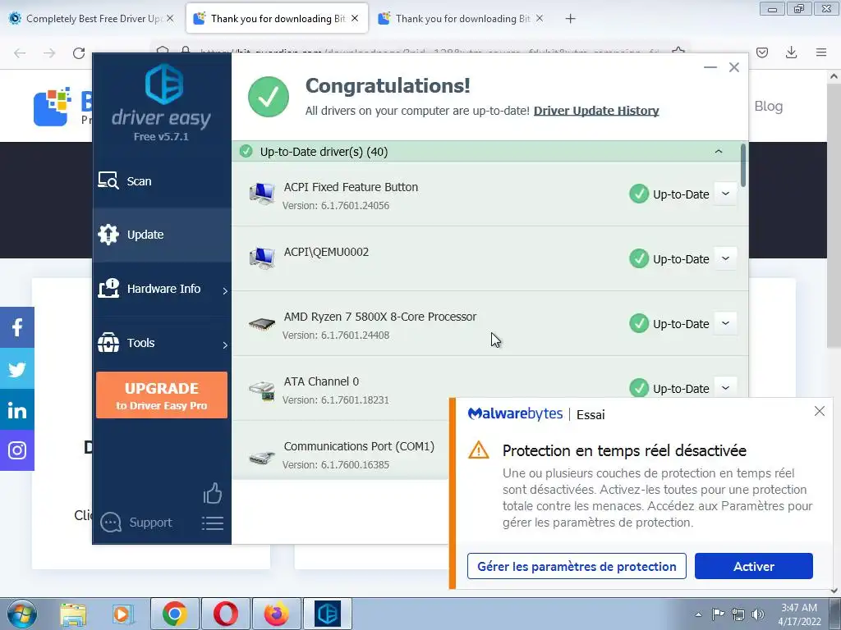
Task: Launch Chrome from the taskbar
Action: pyautogui.click(x=174, y=614)
